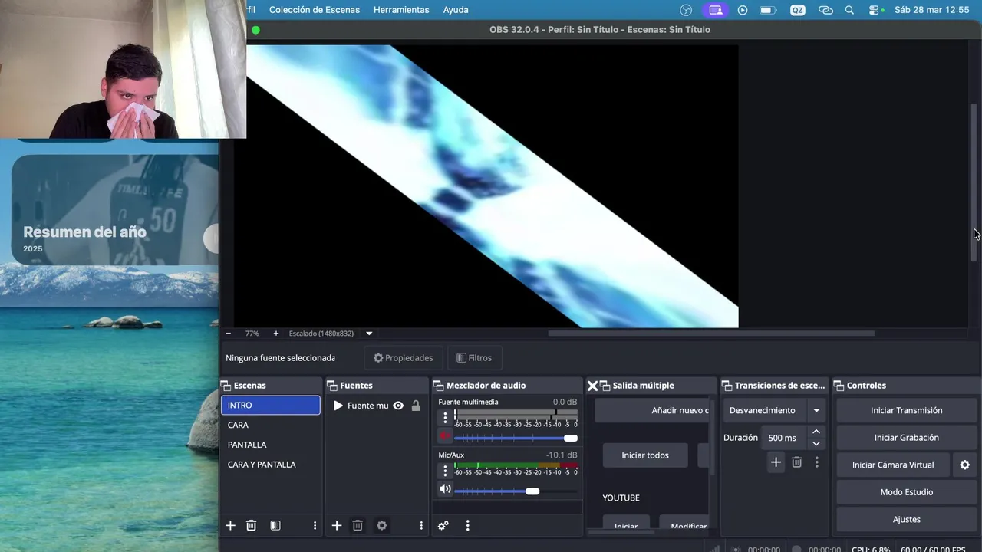Click Mic/Aux volume slider handle
Image resolution: width=982 pixels, height=552 pixels.
click(532, 491)
